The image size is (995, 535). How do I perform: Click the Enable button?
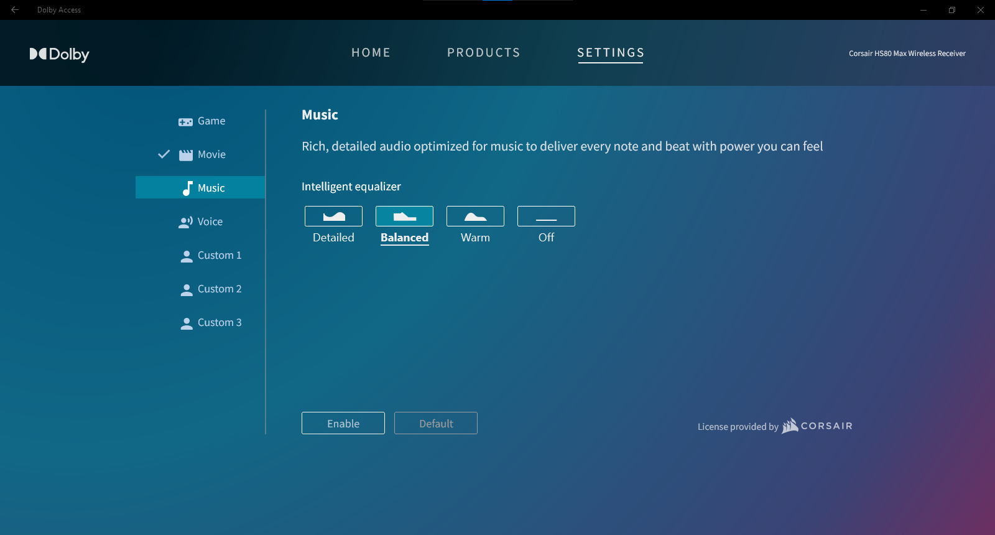[x=343, y=423]
